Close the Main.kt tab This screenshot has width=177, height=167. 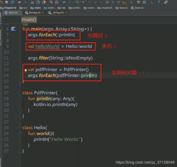coord(20,12)
